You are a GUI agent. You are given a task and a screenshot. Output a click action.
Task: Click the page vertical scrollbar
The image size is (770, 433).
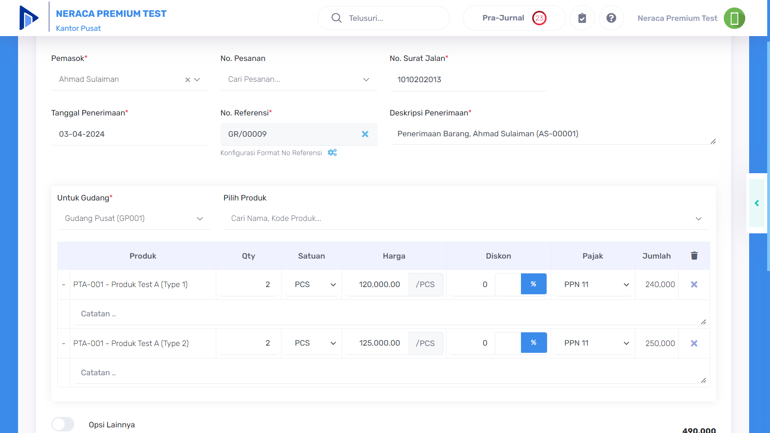tap(768, 156)
